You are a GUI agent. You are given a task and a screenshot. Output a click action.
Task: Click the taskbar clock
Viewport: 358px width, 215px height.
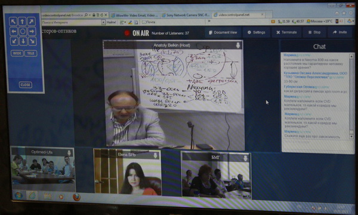point(341,209)
